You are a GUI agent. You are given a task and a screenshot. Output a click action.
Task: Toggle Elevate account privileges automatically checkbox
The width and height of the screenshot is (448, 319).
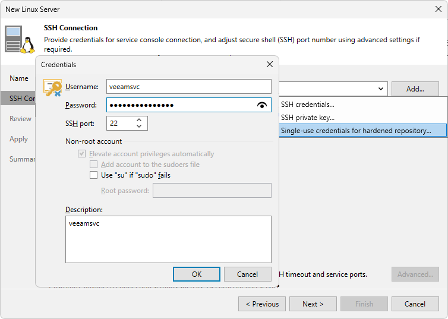pyautogui.click(x=82, y=154)
